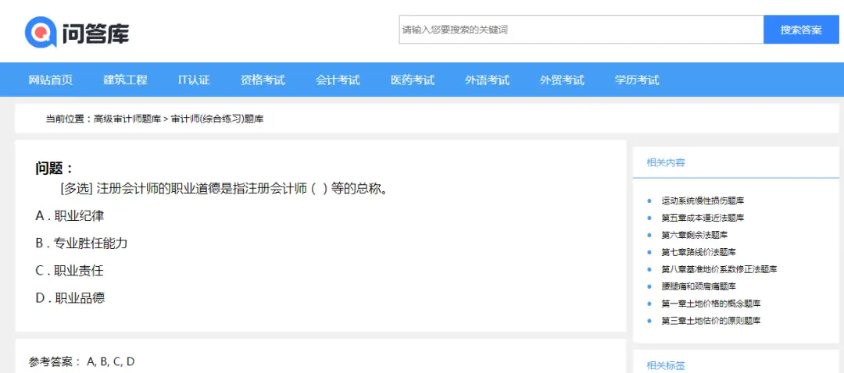Screen dimensions: 844x373
Task: Open 第五章成本逼近法题库 related link
Action: click(703, 218)
